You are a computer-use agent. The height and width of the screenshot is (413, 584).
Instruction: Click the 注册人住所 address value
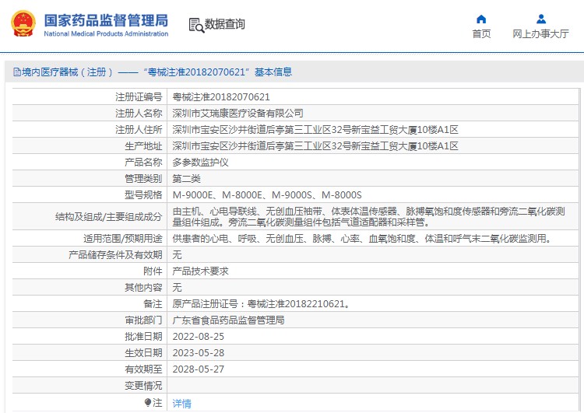click(x=315, y=130)
